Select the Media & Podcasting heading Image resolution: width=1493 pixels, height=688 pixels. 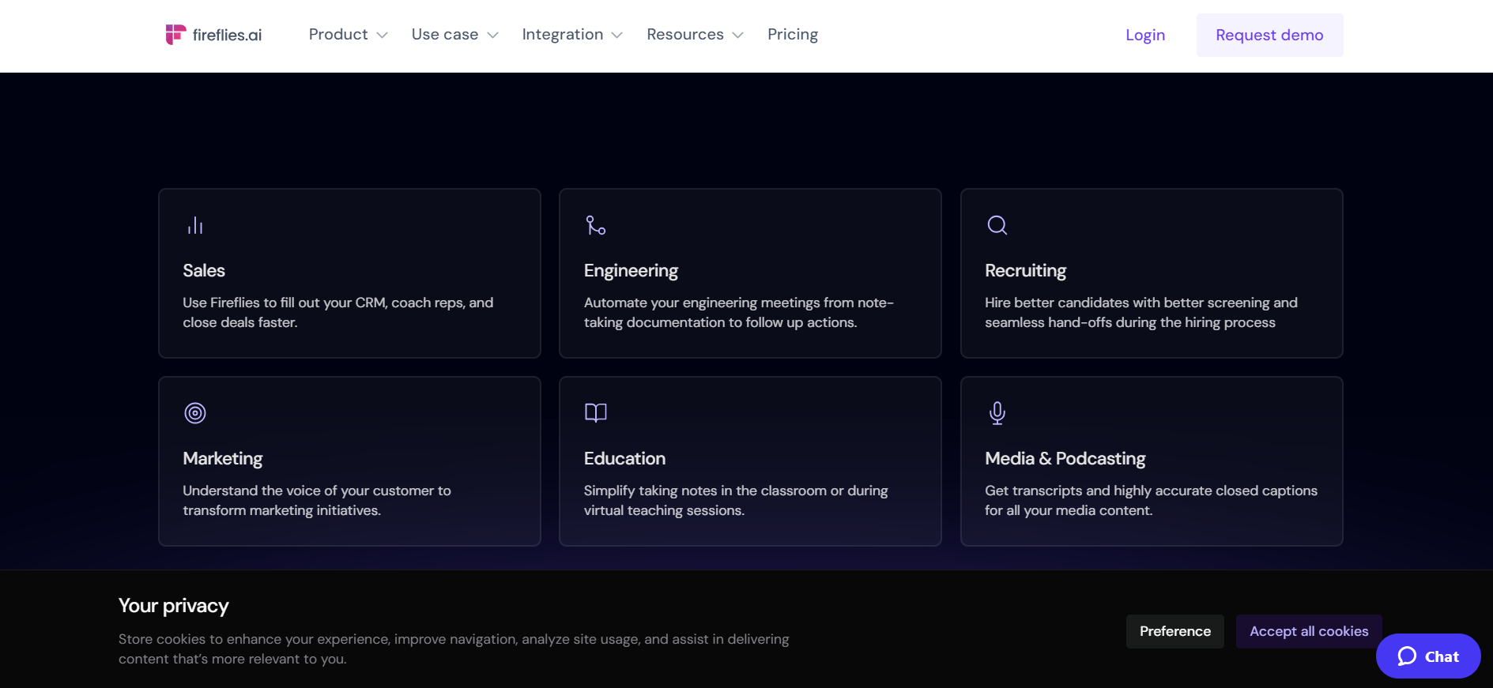point(1065,459)
